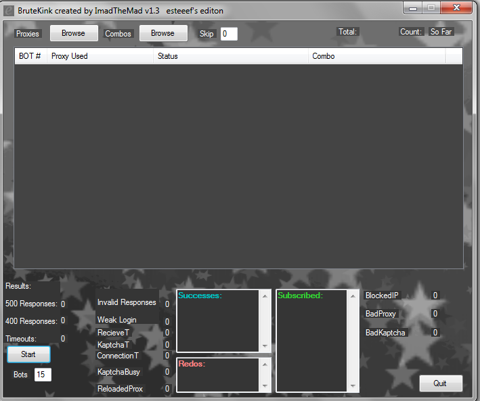The image size is (480, 401).
Task: Click the Redos box scroll-up arrow
Action: pyautogui.click(x=265, y=364)
